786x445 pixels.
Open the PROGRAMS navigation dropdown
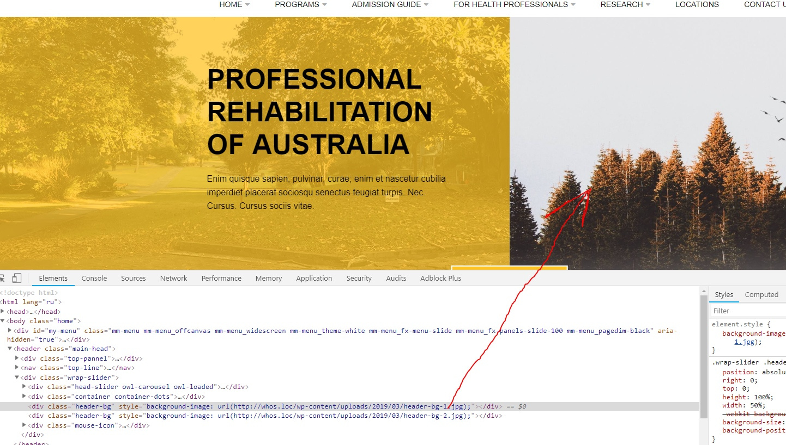click(x=301, y=4)
